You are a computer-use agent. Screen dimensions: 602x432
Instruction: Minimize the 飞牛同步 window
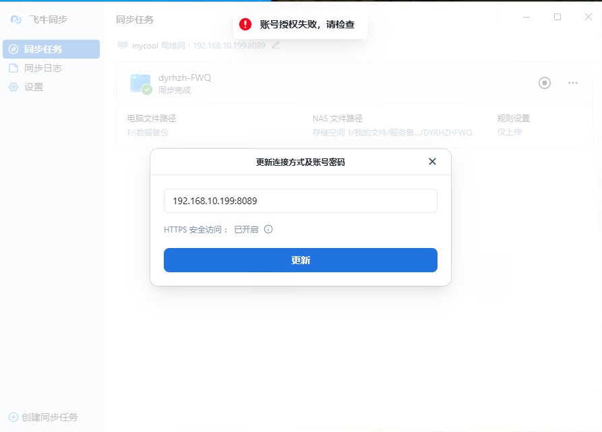pyautogui.click(x=526, y=17)
